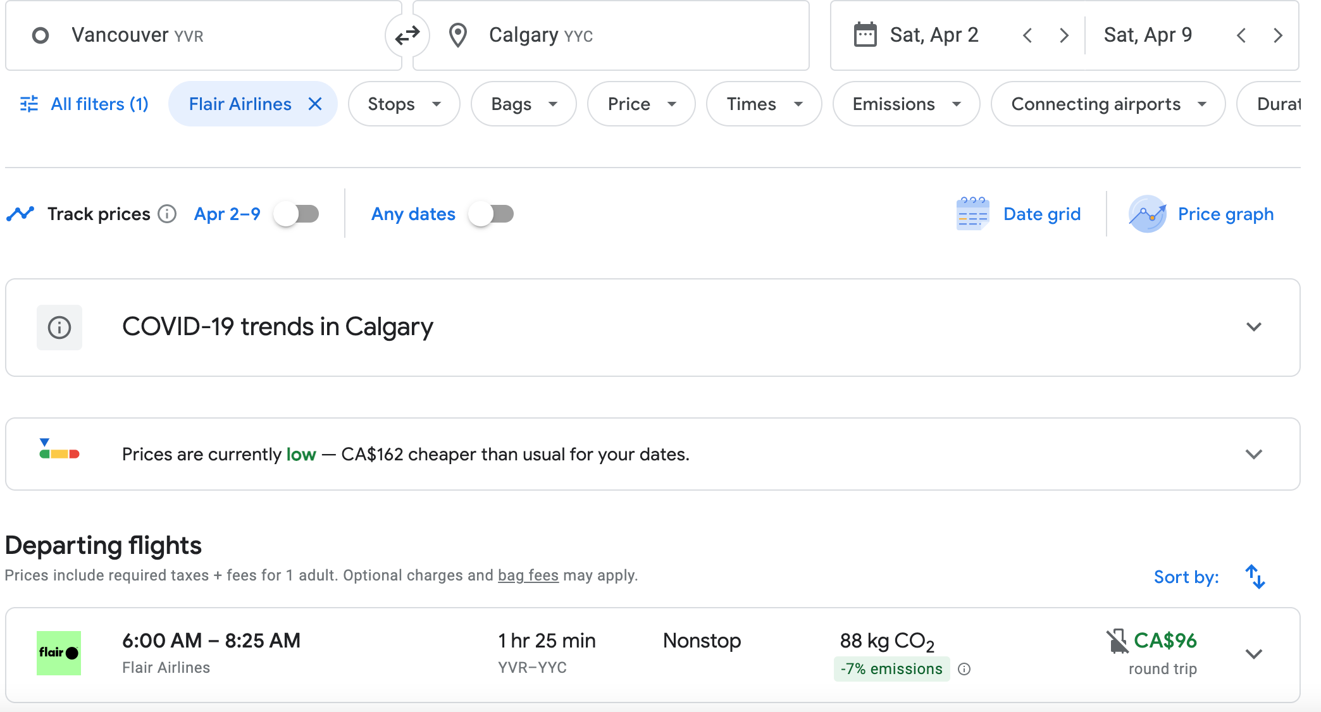The width and height of the screenshot is (1321, 712).
Task: Open the Emissions filter dropdown
Action: (907, 104)
